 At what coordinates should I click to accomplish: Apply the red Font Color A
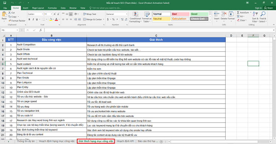coord(56,19)
